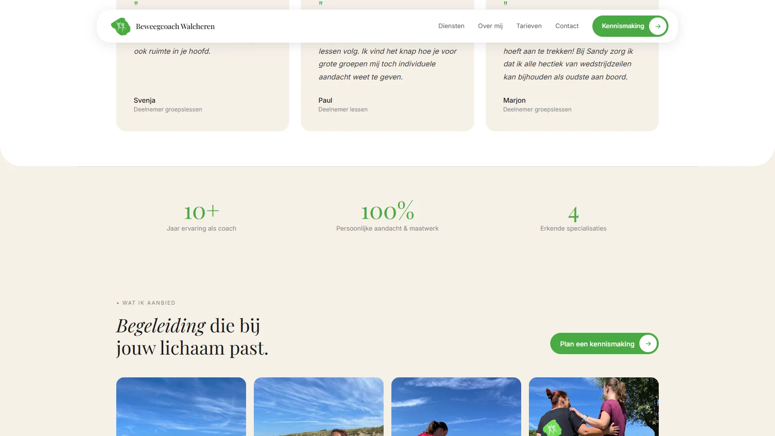The width and height of the screenshot is (775, 436).
Task: Click 'ook ruimte in je hoofd' quote text
Action: [x=172, y=51]
